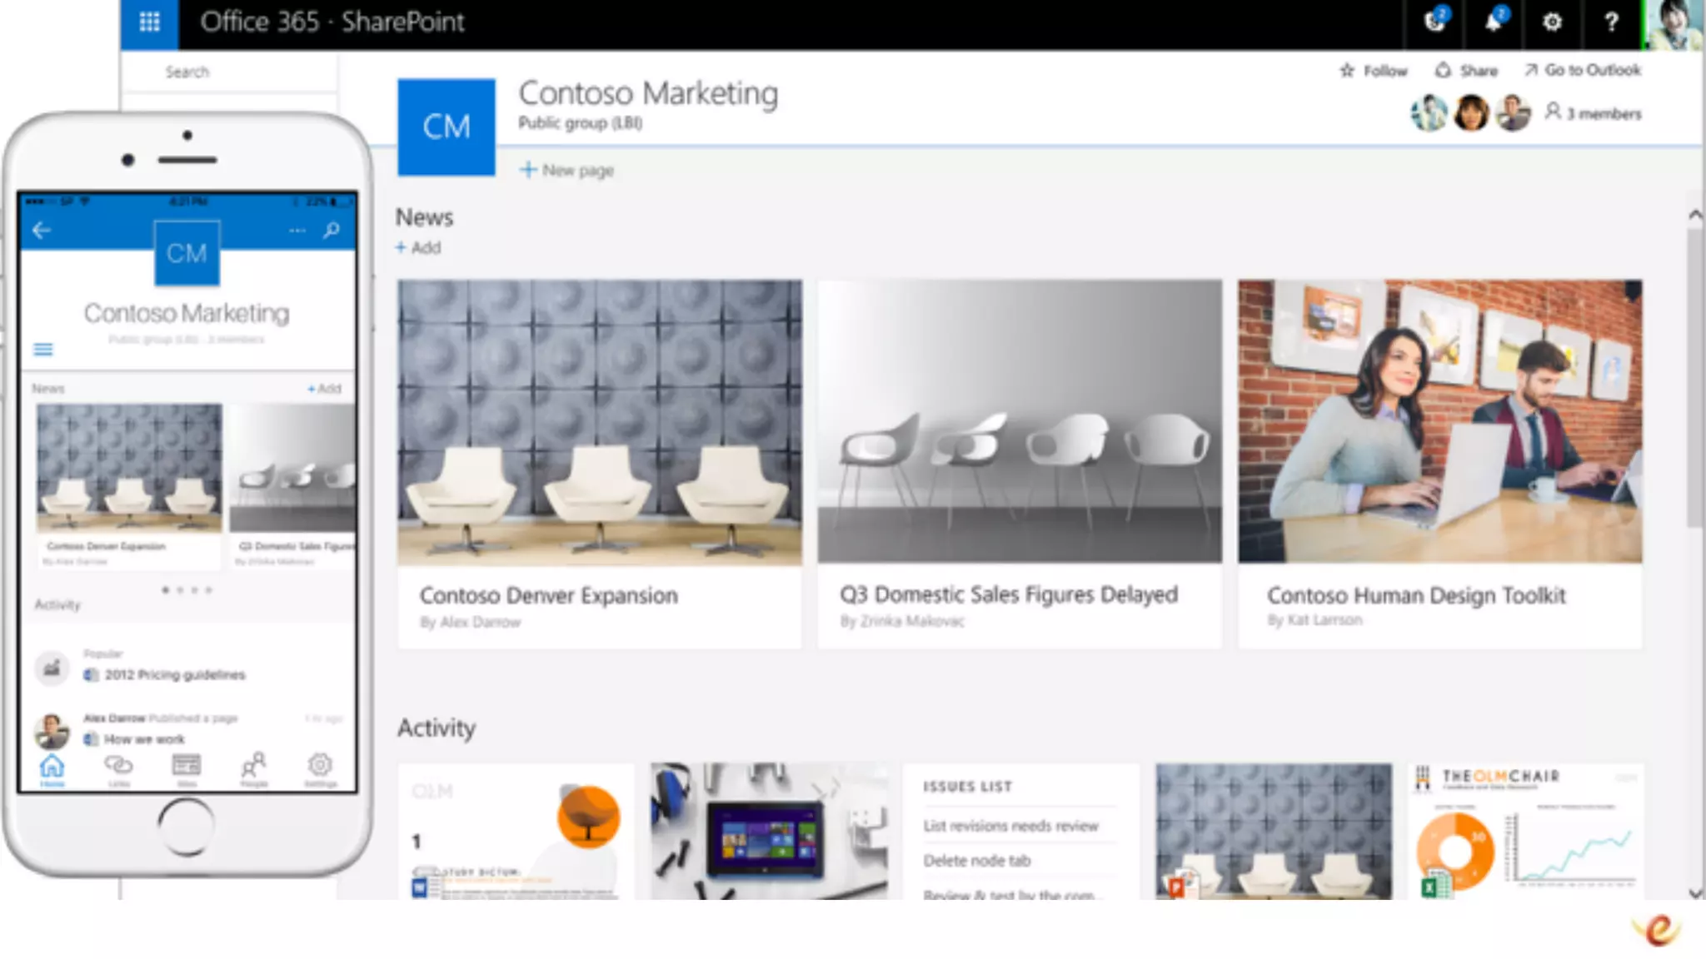
Task: Click Go to Outlook link
Action: [x=1583, y=70]
